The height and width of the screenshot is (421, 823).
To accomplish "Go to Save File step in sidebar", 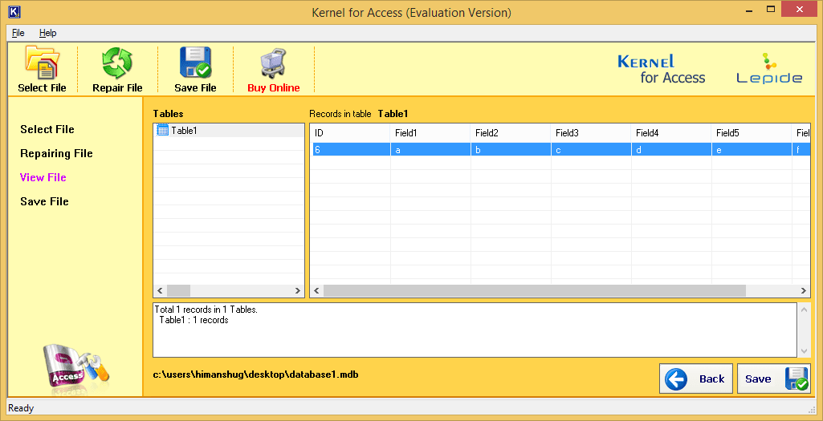I will [45, 202].
